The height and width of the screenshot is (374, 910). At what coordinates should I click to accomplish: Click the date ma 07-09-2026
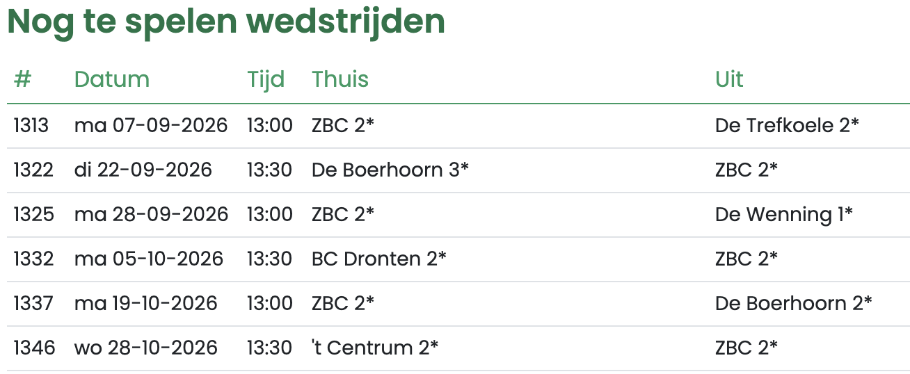(151, 125)
